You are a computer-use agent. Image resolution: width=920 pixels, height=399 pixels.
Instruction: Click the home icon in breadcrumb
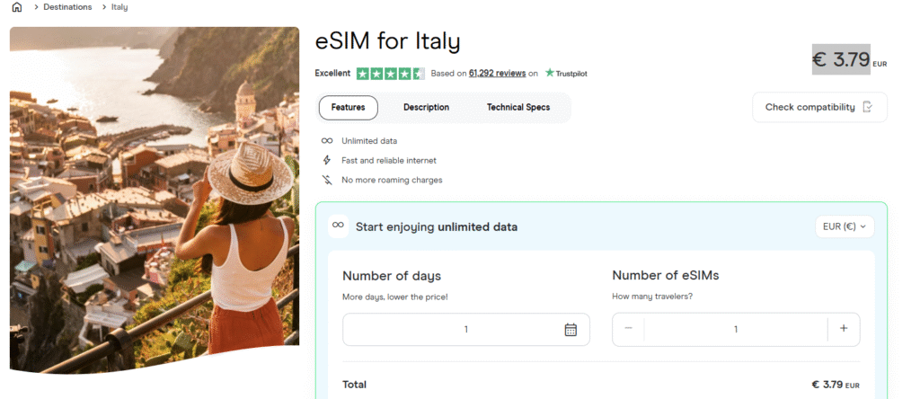[x=16, y=7]
